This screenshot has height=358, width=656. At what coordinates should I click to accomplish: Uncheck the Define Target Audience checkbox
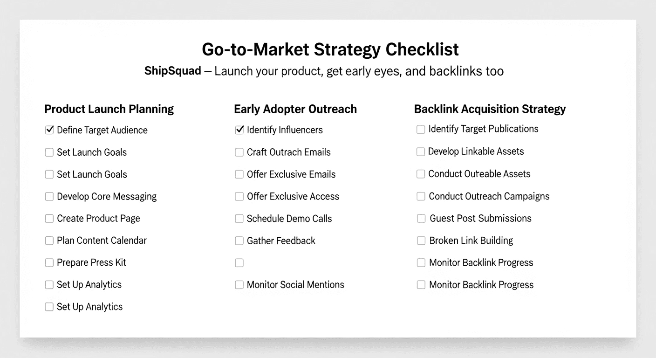49,130
